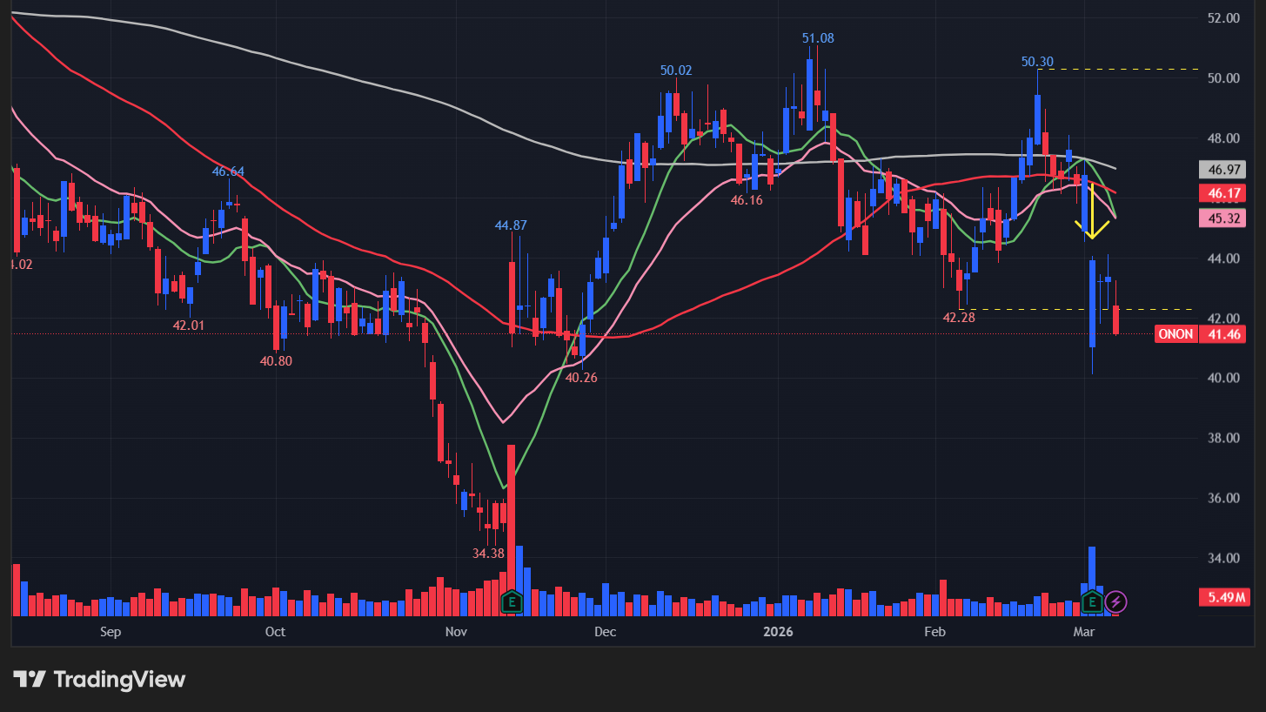Viewport: 1266px width, 712px height.
Task: Click the 51.08 swing high label
Action: 817,38
